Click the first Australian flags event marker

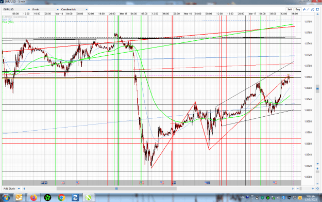[44, 183]
